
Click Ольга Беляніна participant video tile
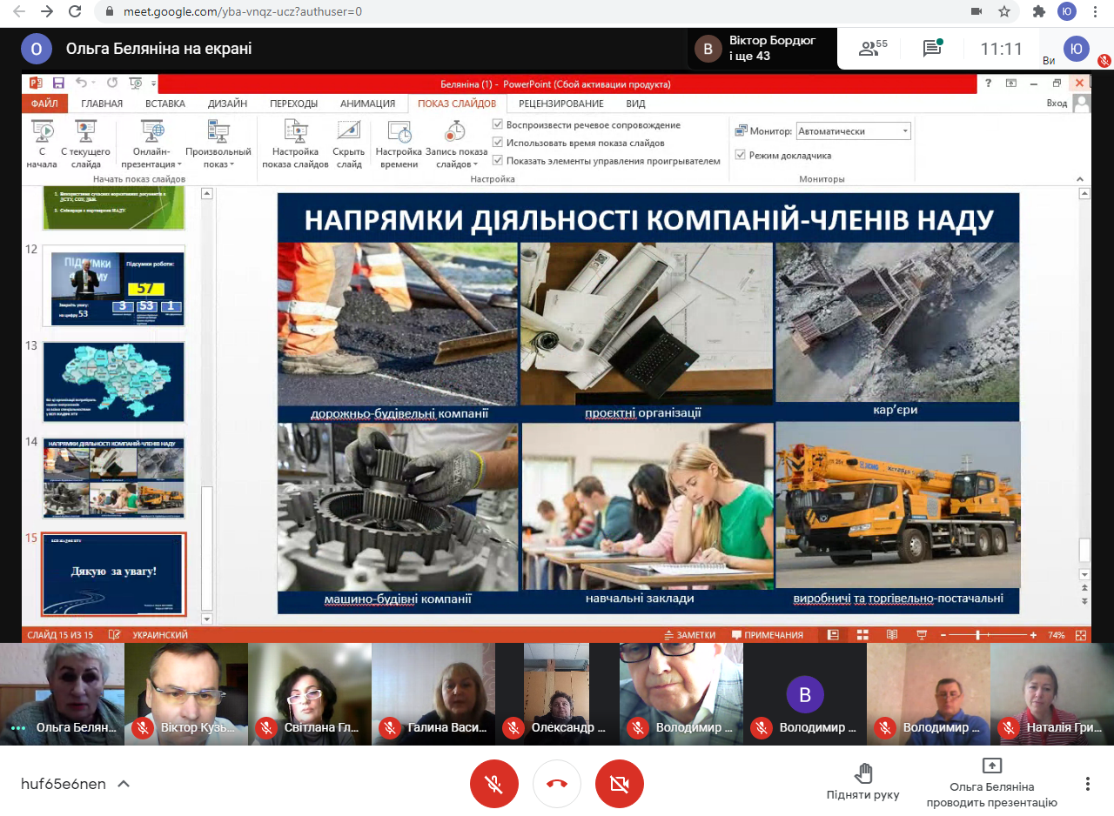62,693
